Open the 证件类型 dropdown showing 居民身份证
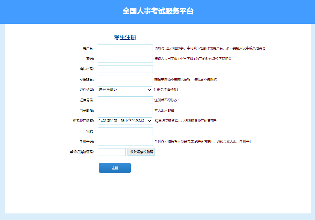This screenshot has width=315, height=220. pyautogui.click(x=125, y=90)
